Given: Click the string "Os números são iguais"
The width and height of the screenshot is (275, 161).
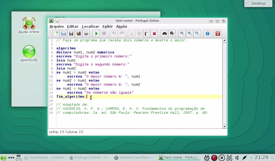Looking at the screenshot, I should coord(109,93).
